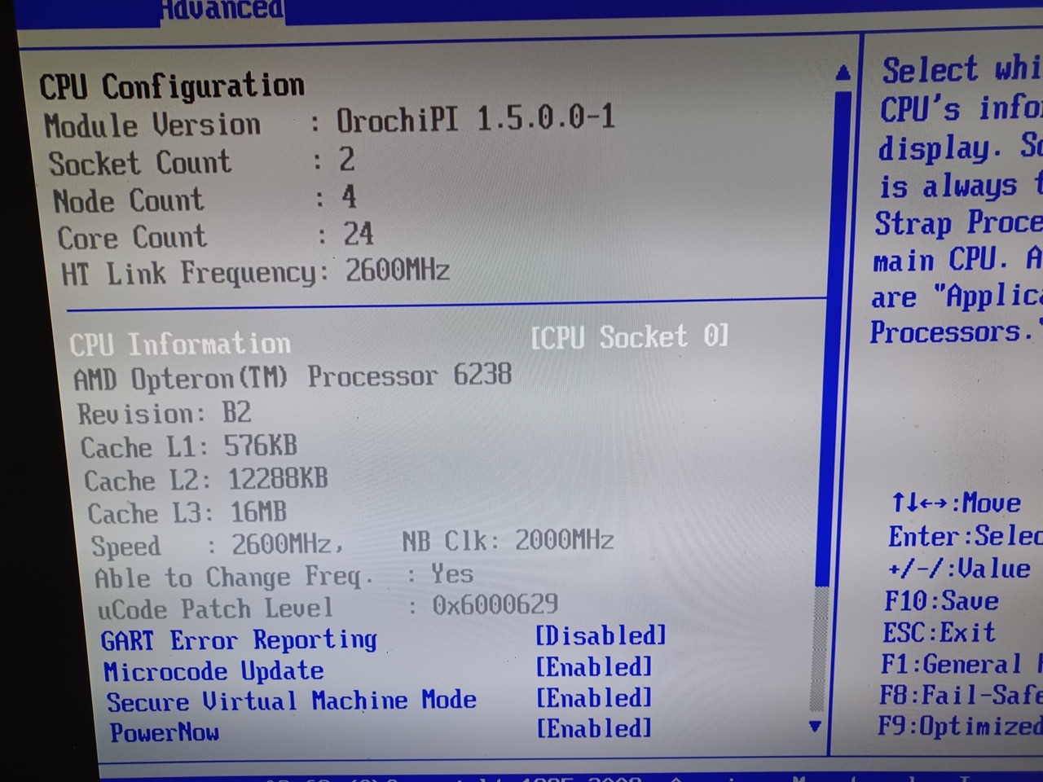Click the arrow keys Move hint

pyautogui.click(x=955, y=503)
